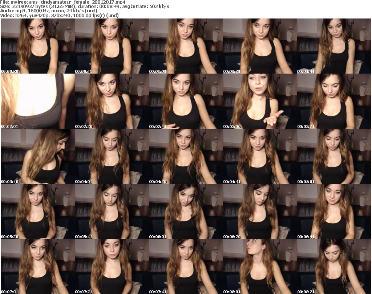This screenshot has width=372, height=294.
Task: Open the thumbnail marked 00:03:40
Action: (x=38, y=156)
